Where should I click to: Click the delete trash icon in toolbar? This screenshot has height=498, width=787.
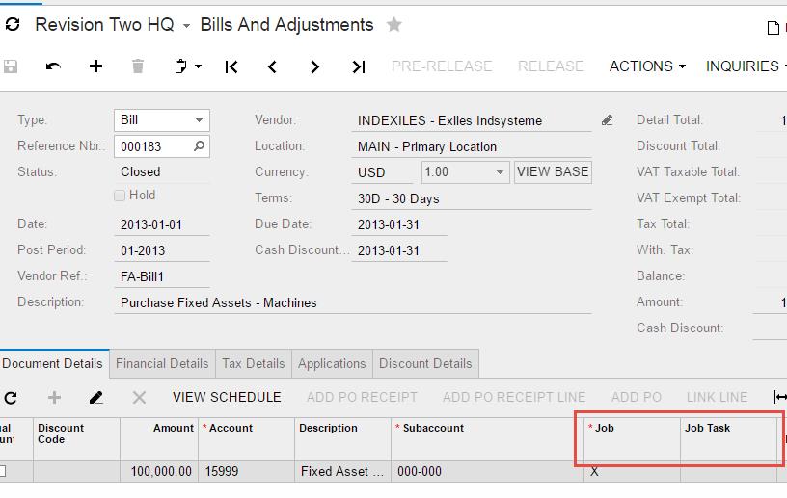pyautogui.click(x=138, y=66)
